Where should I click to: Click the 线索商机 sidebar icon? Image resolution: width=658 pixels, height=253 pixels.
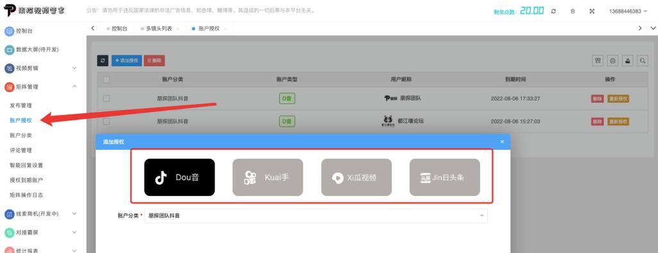click(9, 214)
